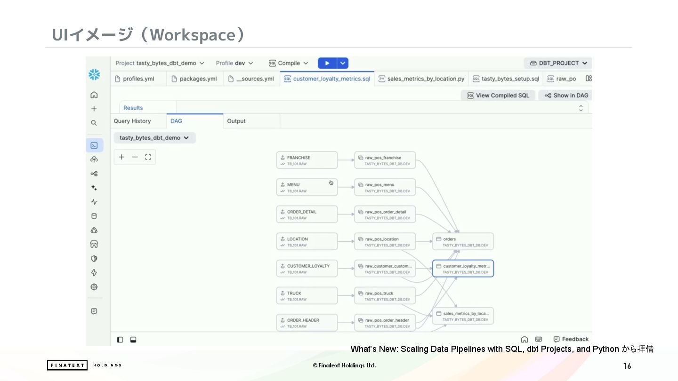Switch to the profiles.yml tab

(x=138, y=79)
